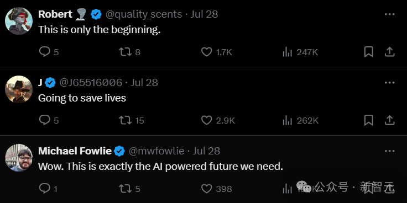407x203 pixels.
Task: Open more options for Robert's tweet
Action: click(x=389, y=14)
